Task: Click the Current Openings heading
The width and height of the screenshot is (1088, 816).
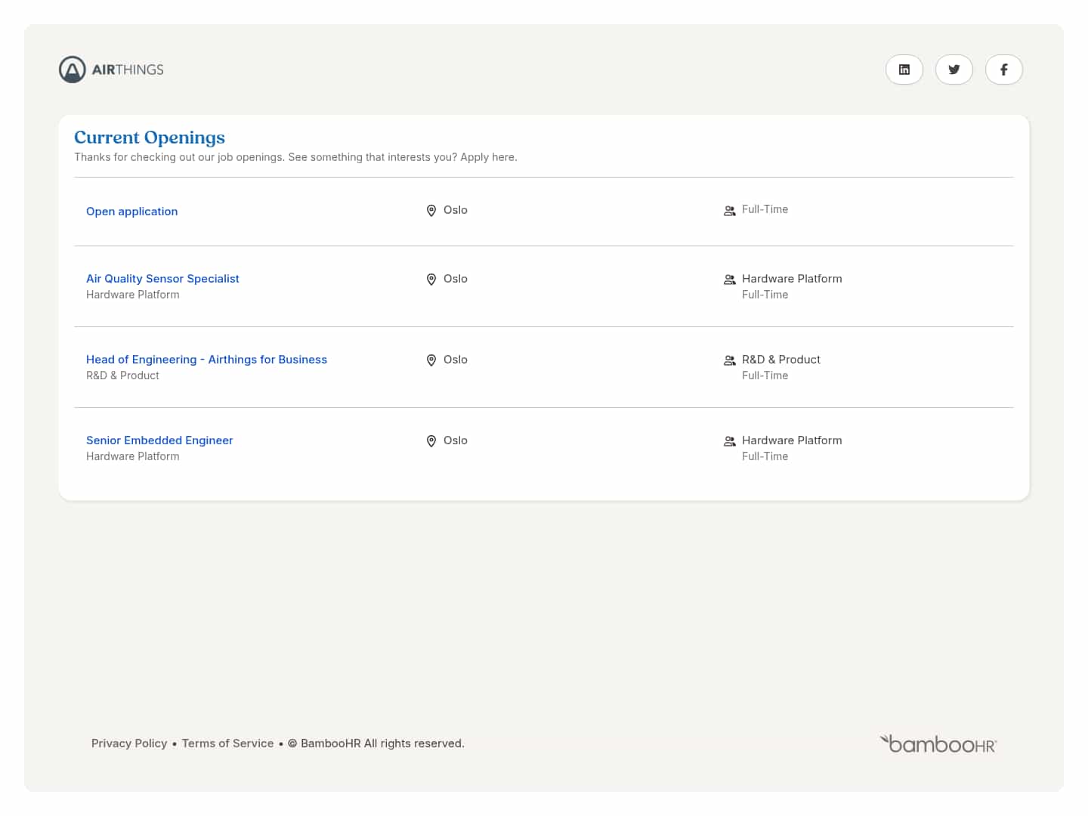Action: pos(150,138)
